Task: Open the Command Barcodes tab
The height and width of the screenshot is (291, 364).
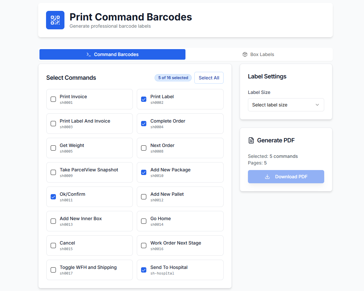Action: pyautogui.click(x=112, y=54)
